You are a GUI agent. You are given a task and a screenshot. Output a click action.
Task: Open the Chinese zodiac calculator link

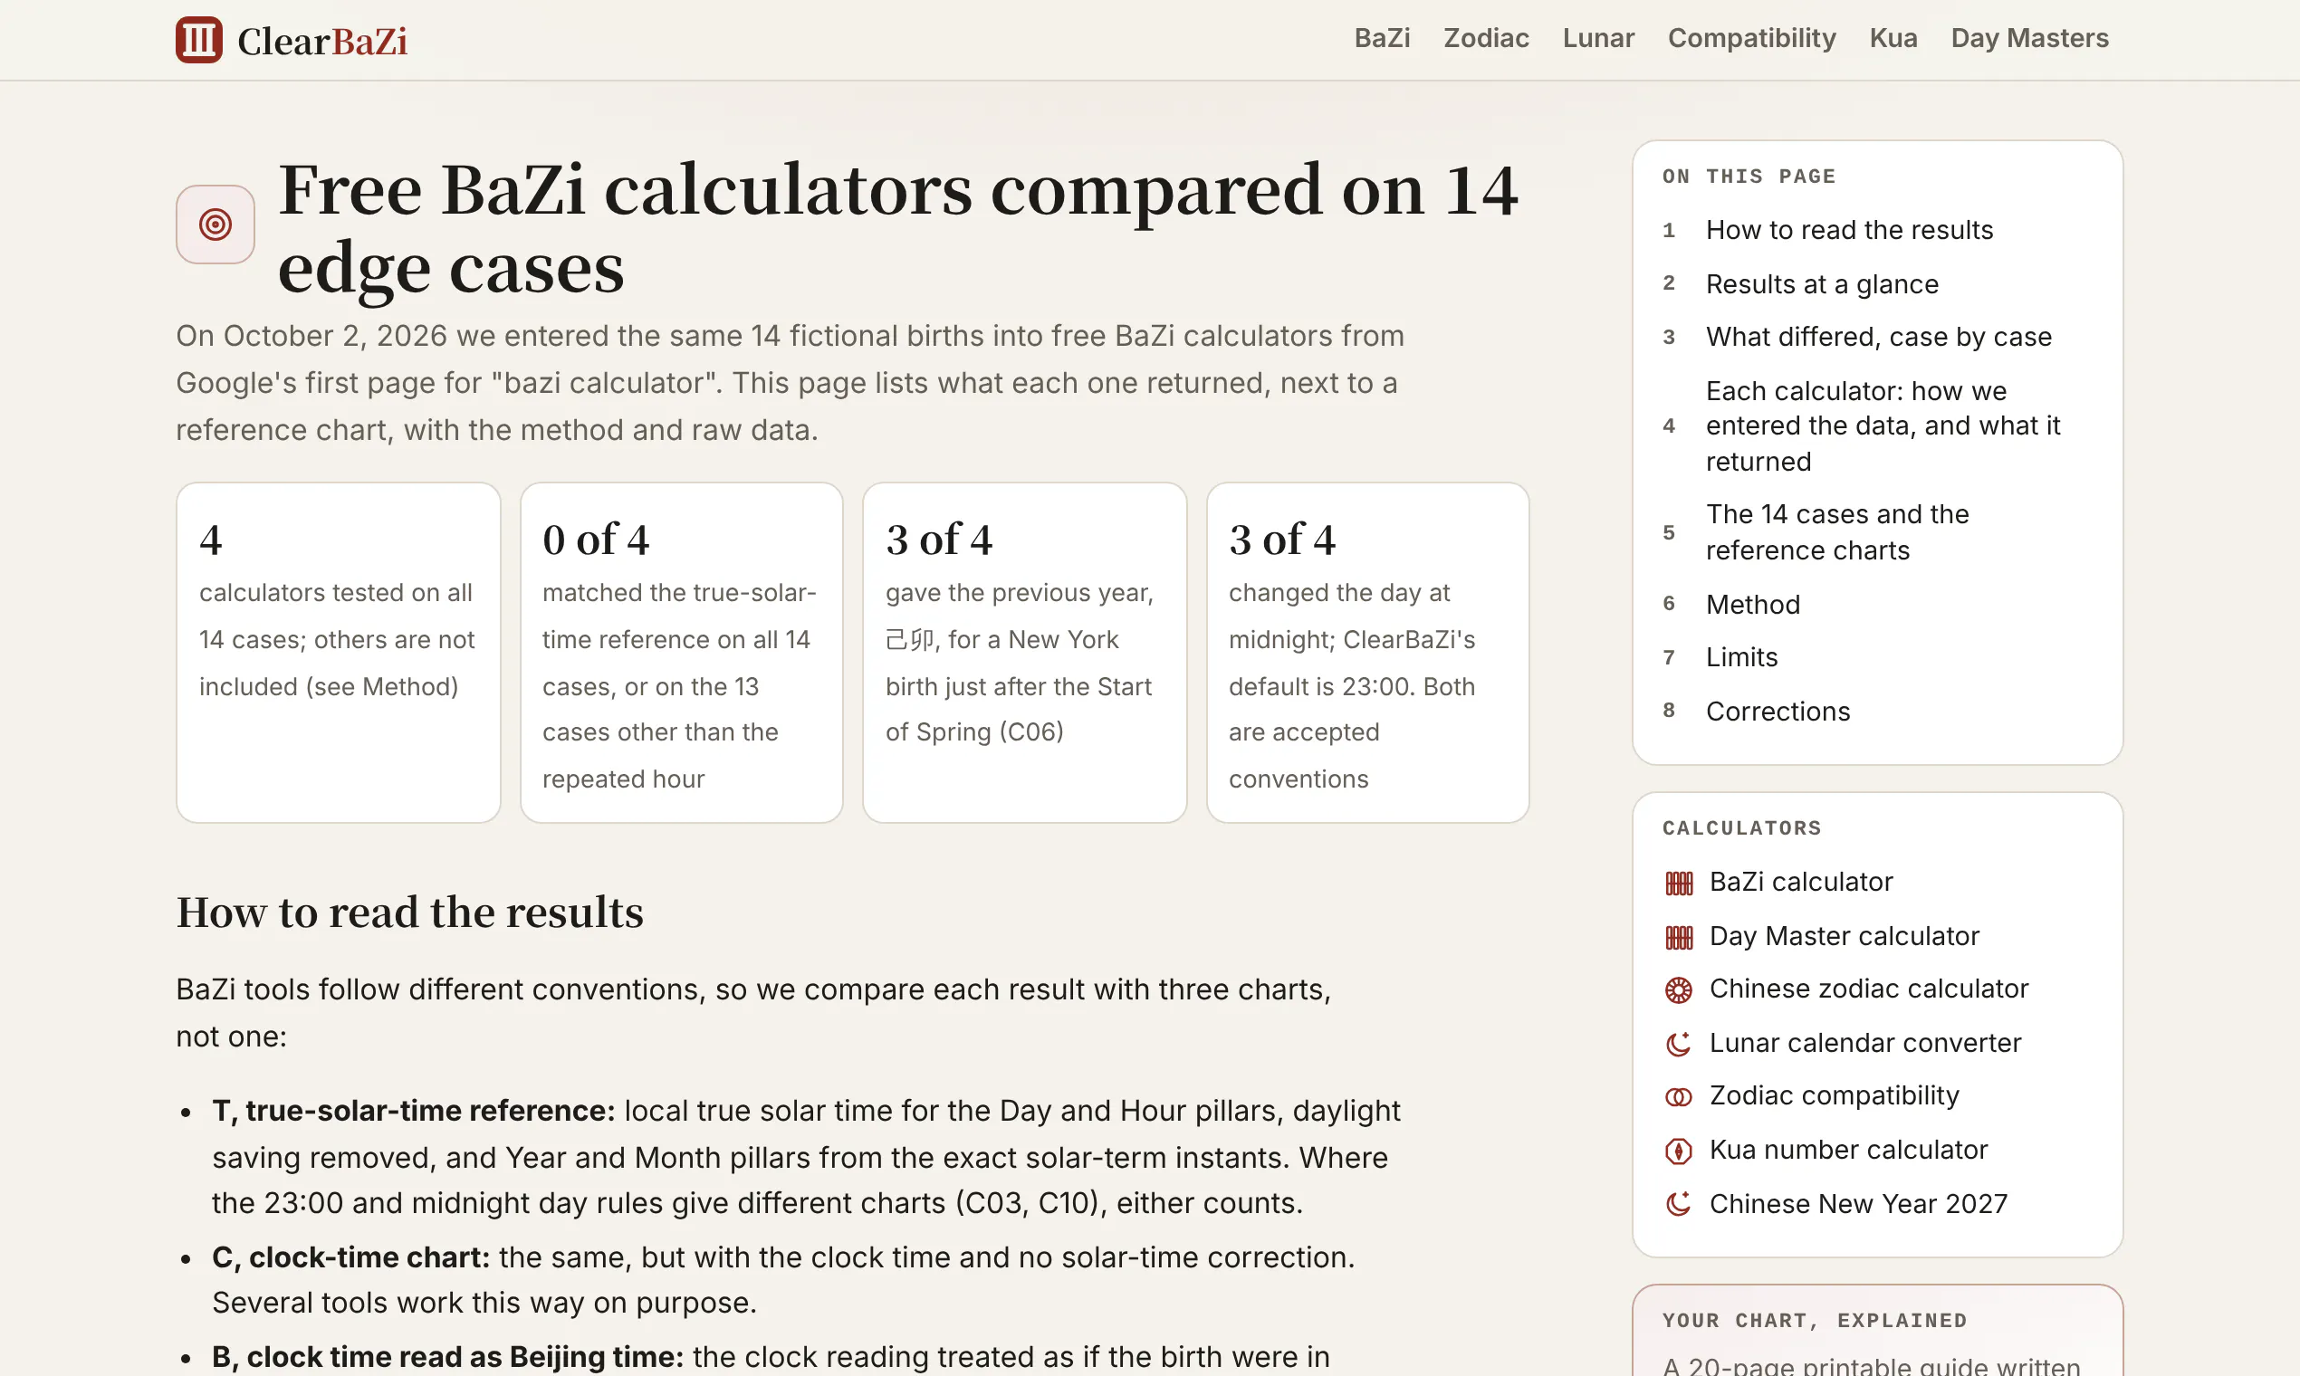coord(1868,989)
